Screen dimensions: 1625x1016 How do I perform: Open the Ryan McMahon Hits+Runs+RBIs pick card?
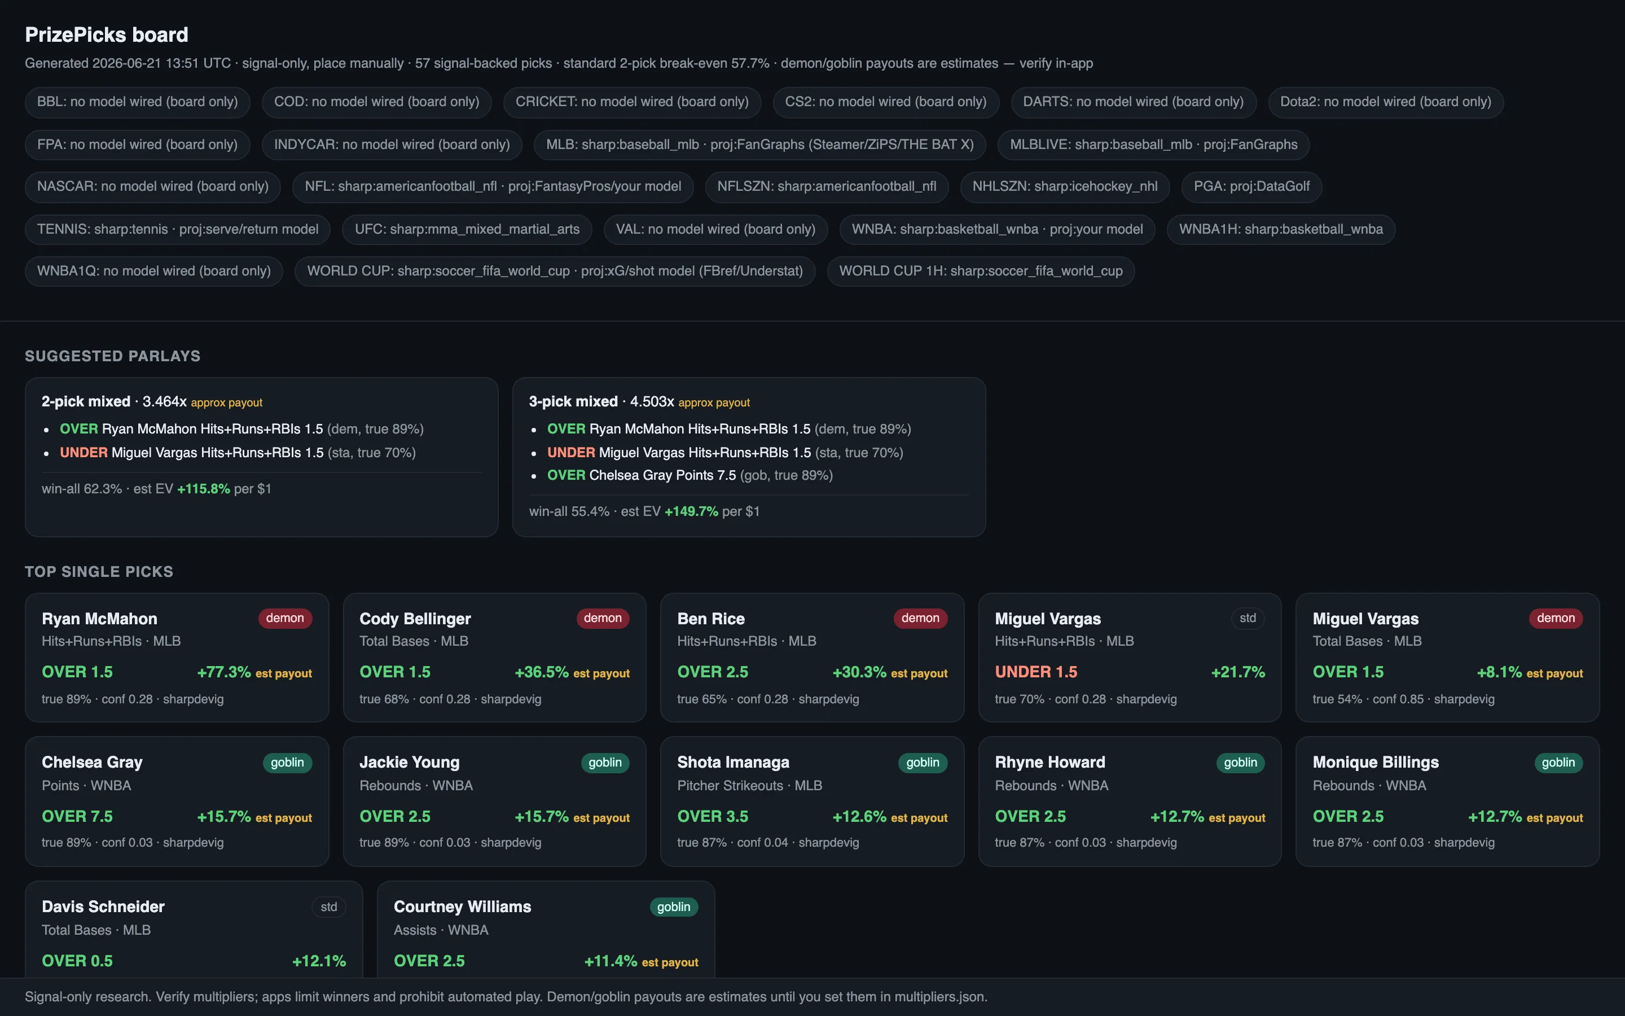coord(177,657)
